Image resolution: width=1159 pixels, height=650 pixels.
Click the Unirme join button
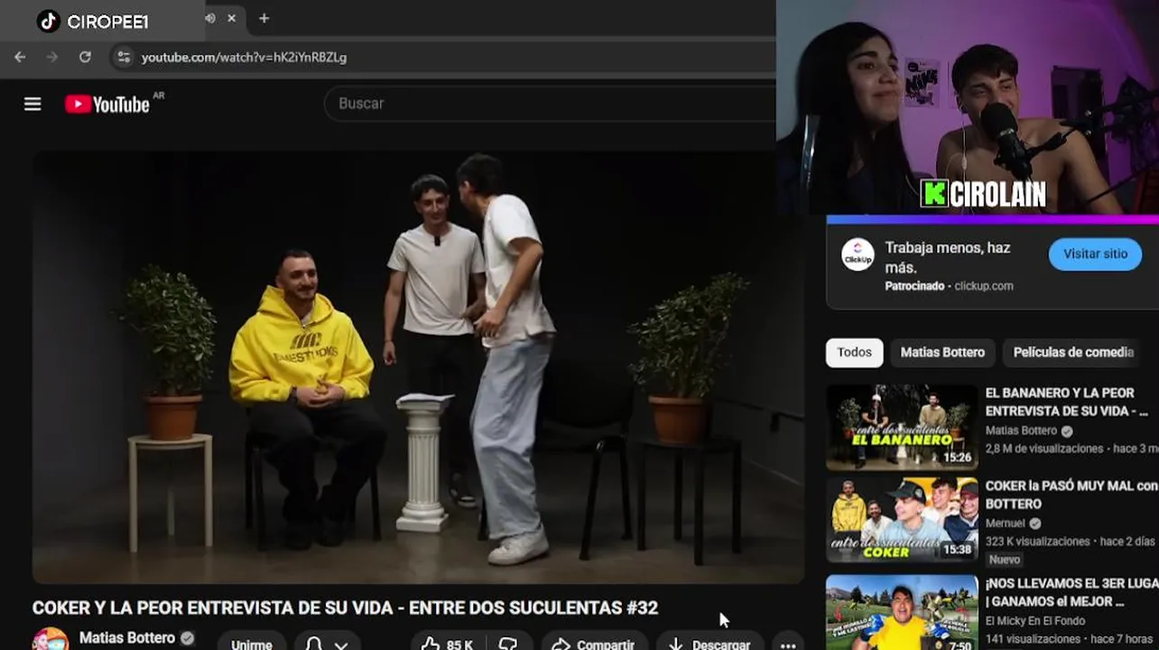tap(252, 644)
